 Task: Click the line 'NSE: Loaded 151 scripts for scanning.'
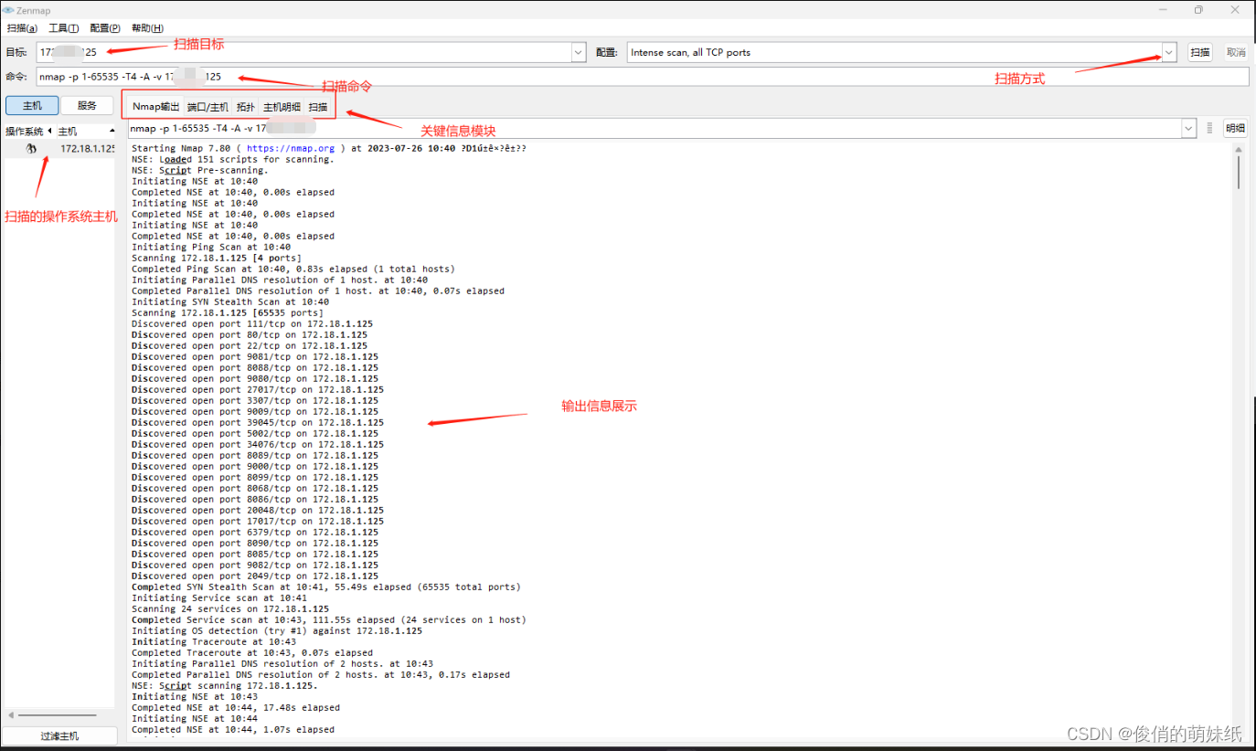click(233, 159)
